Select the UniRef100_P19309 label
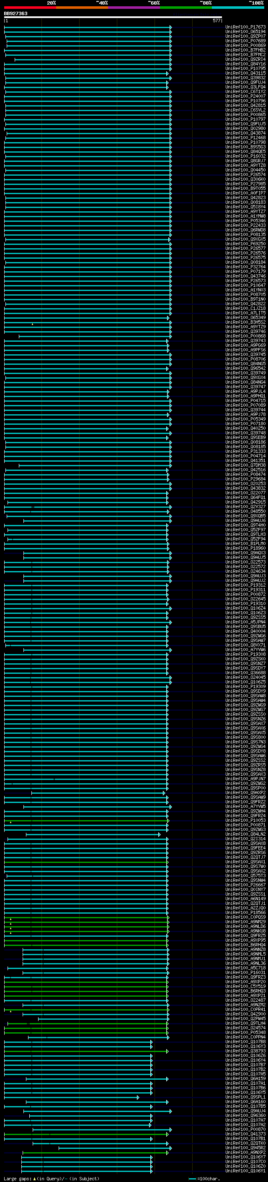This screenshot has height=1182, width=268. (x=245, y=686)
